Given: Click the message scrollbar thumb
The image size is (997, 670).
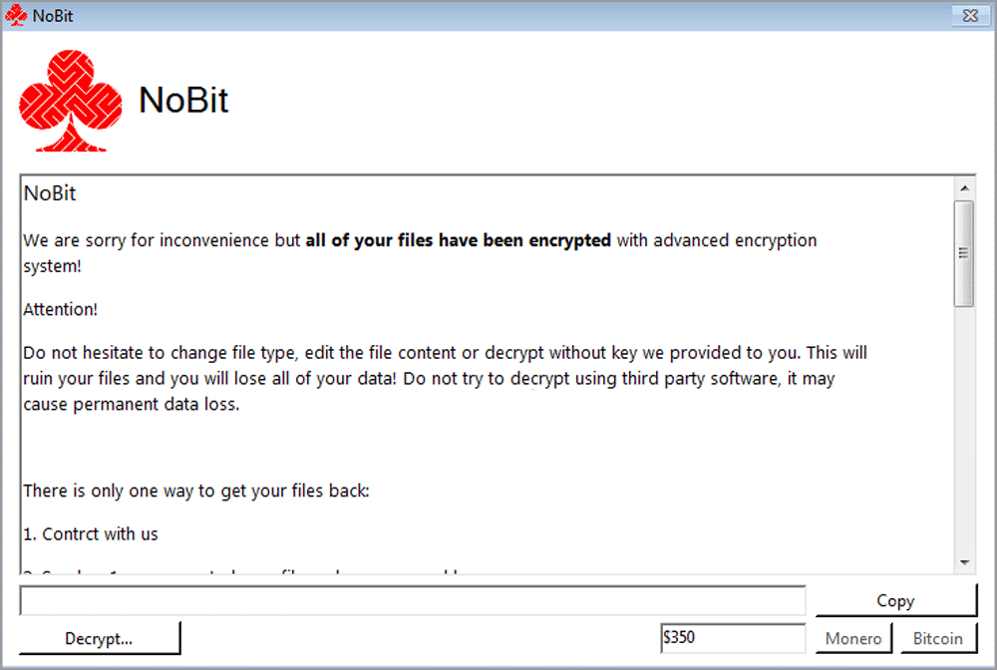Looking at the screenshot, I should click(x=964, y=252).
